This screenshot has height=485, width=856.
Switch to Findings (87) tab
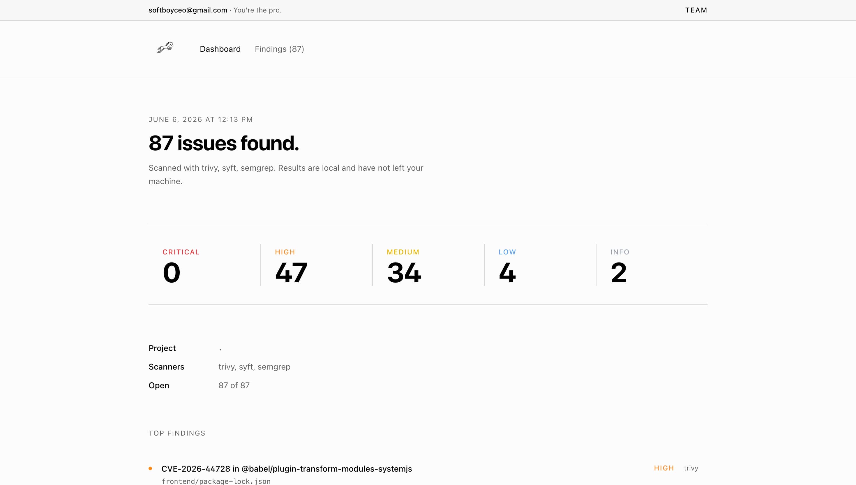point(279,49)
